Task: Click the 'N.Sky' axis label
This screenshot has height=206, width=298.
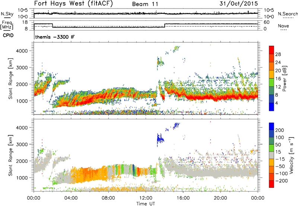Action: click(x=7, y=14)
